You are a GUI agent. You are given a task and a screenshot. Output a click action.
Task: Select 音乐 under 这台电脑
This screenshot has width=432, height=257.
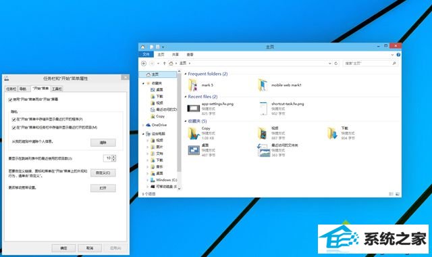(x=157, y=167)
